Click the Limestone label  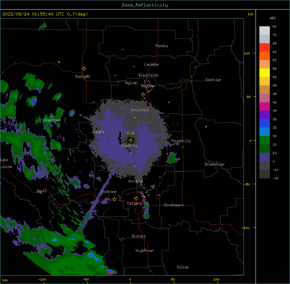[x=51, y=120]
